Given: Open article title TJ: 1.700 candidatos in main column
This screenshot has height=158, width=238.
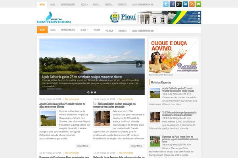Looking at the screenshot, I should [115, 105].
